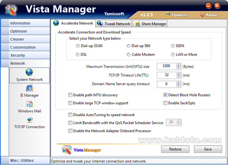Open Windows Mail icon
The width and height of the screenshot is (228, 165).
coord(29,104)
